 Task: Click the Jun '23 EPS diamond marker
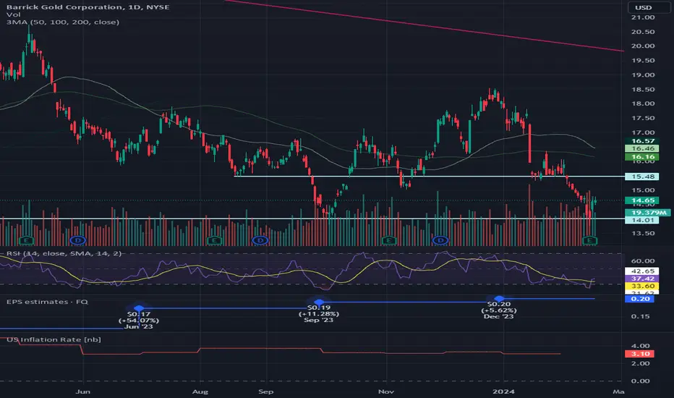point(139,308)
